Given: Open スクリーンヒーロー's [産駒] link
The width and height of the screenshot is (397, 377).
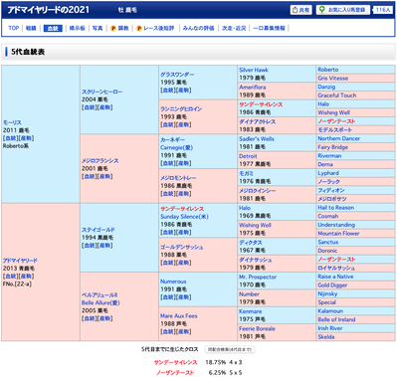Looking at the screenshot, I should [x=105, y=107].
